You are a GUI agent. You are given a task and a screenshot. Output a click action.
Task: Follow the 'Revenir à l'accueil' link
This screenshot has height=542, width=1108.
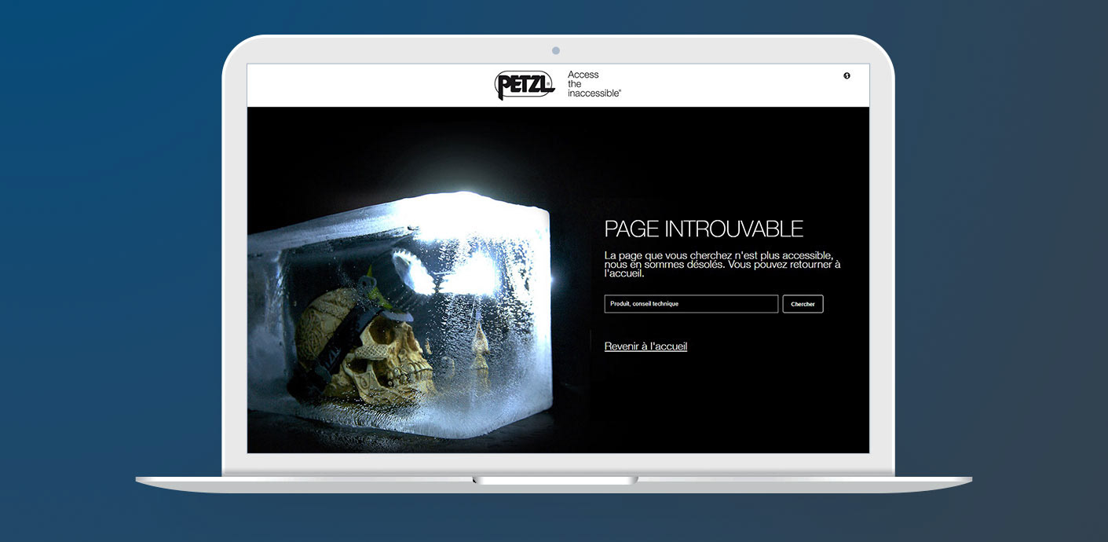tap(645, 346)
